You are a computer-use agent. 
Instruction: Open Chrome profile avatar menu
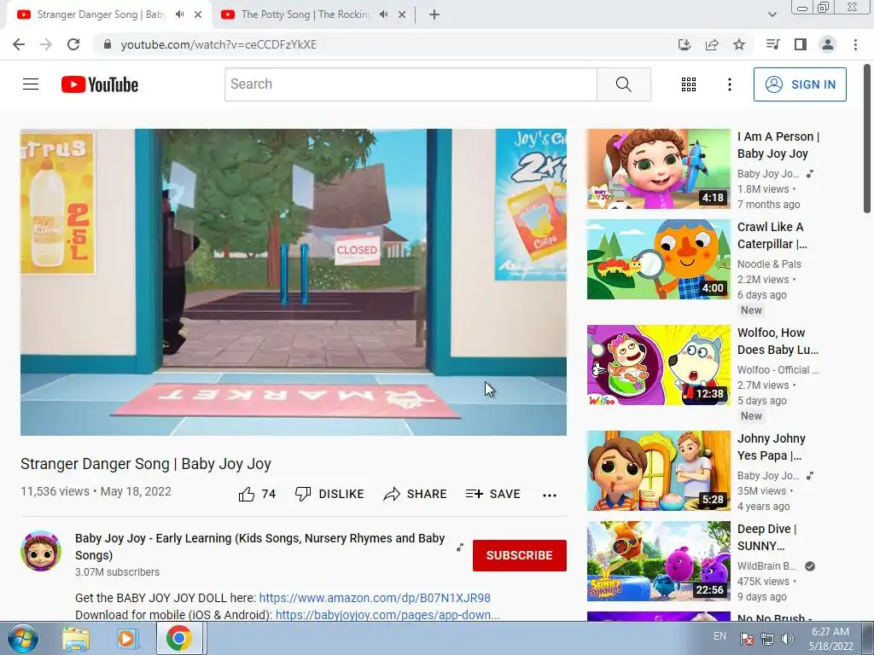pyautogui.click(x=828, y=44)
